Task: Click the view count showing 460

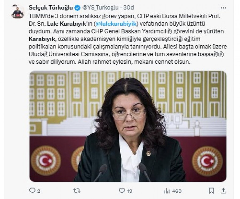Action: tap(177, 191)
